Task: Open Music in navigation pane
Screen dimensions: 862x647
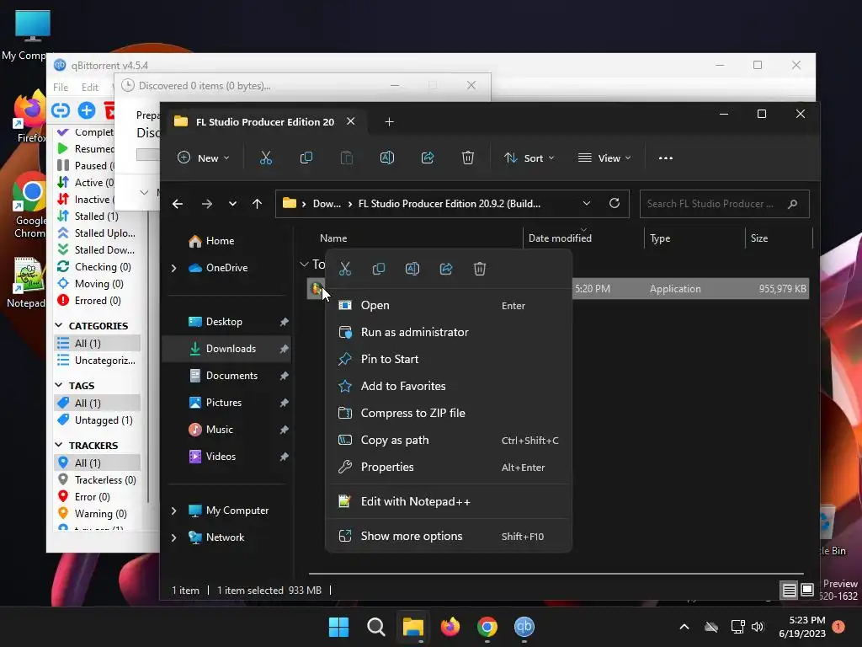Action: point(226,430)
